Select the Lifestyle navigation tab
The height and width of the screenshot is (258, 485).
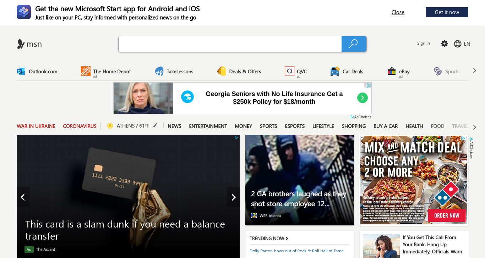tap(323, 126)
